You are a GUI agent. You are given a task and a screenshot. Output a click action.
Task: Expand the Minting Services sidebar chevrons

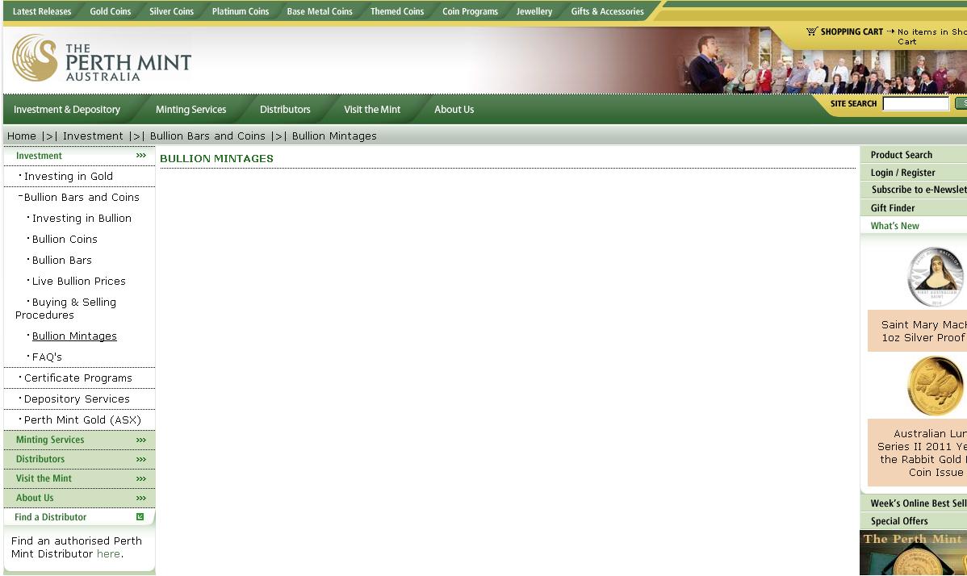[141, 440]
